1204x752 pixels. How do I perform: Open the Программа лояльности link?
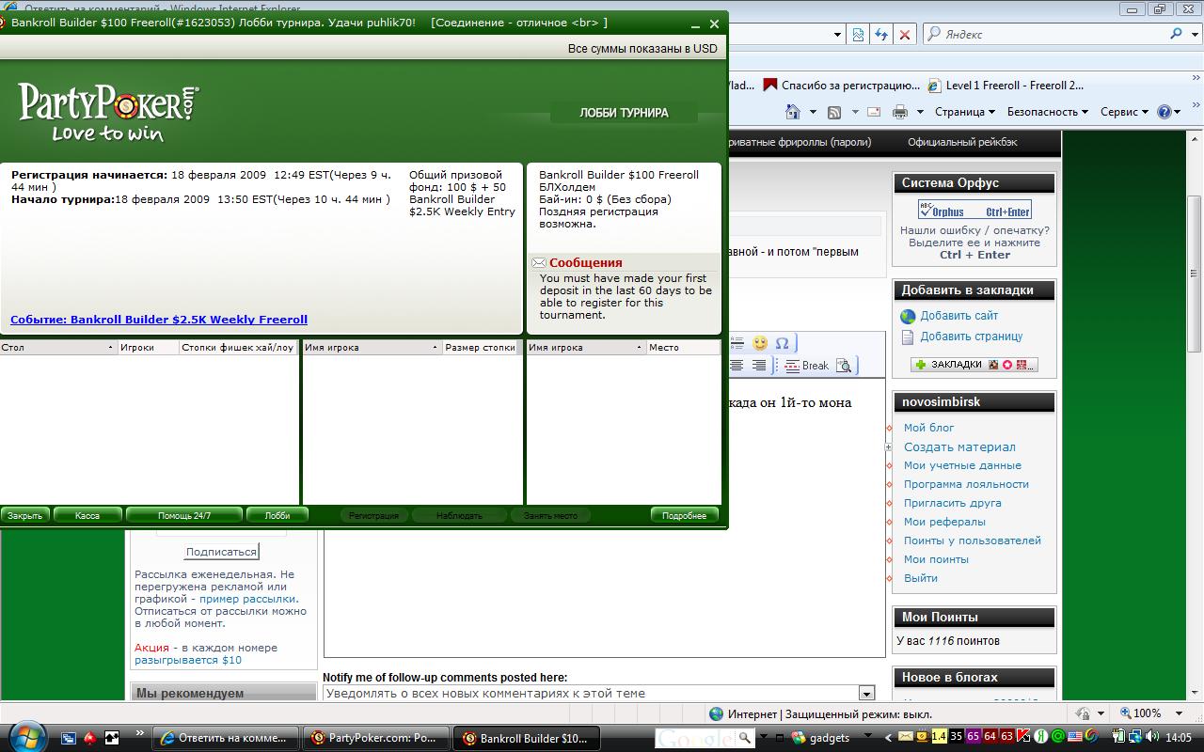point(966,484)
